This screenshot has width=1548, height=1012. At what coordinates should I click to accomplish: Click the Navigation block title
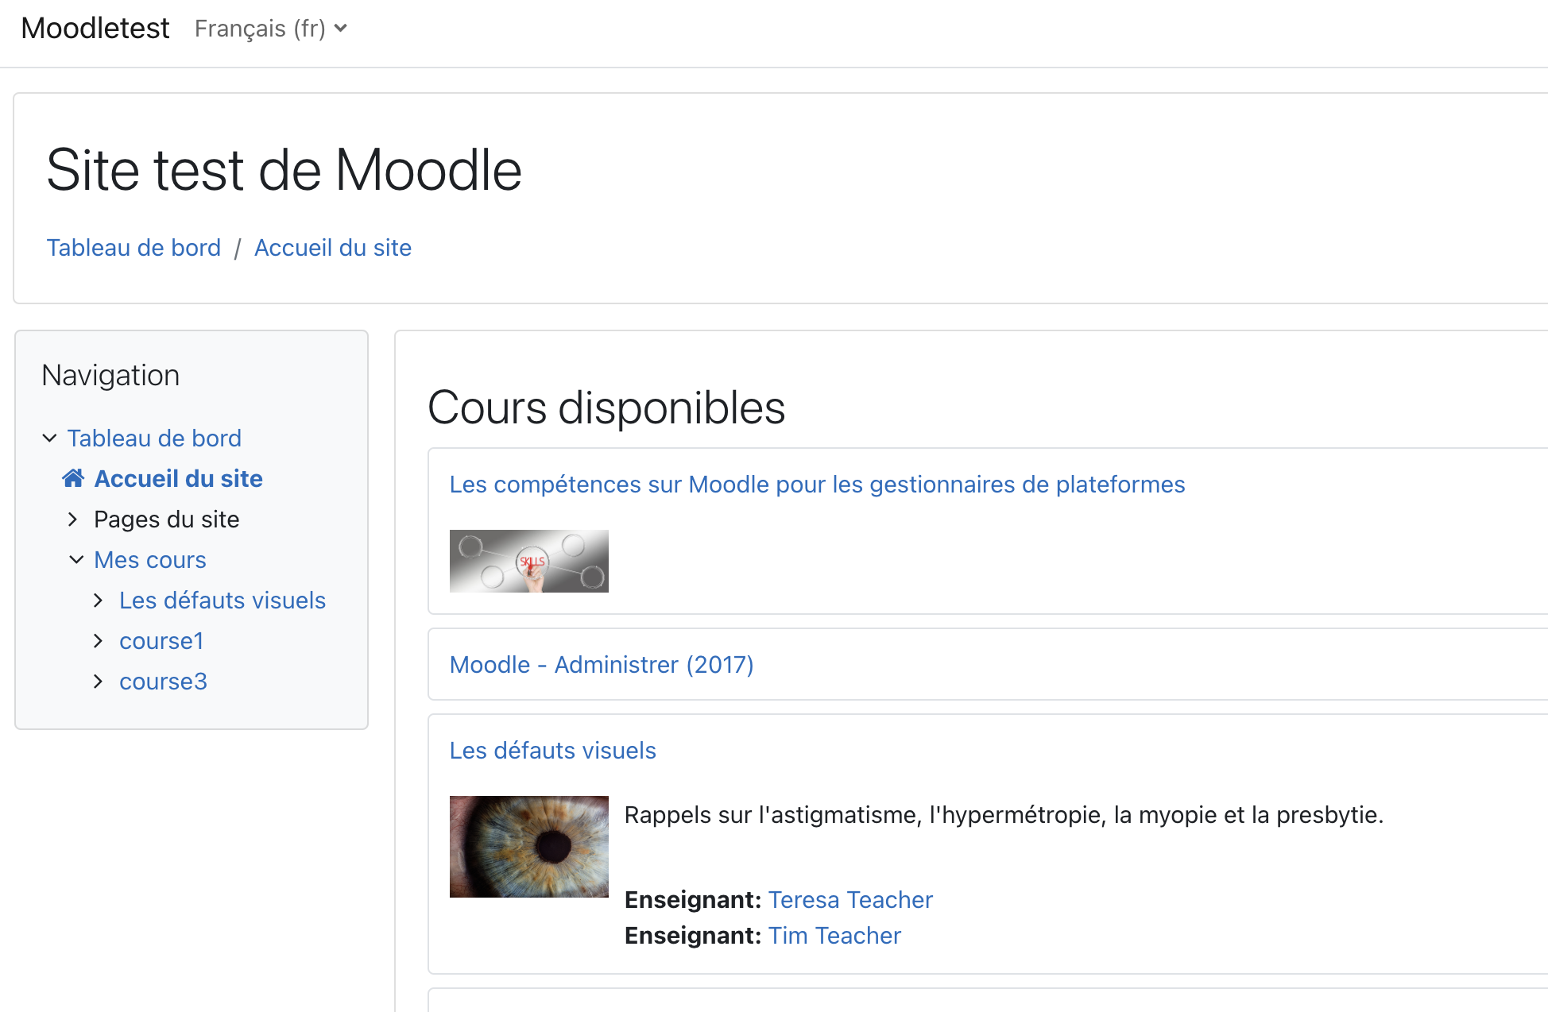coord(110,375)
